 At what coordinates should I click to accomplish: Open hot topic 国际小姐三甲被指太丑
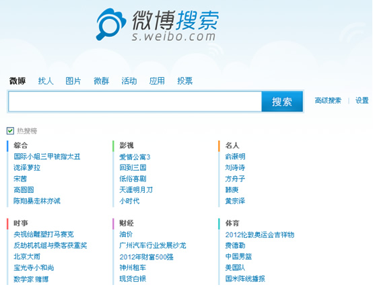[47, 157]
